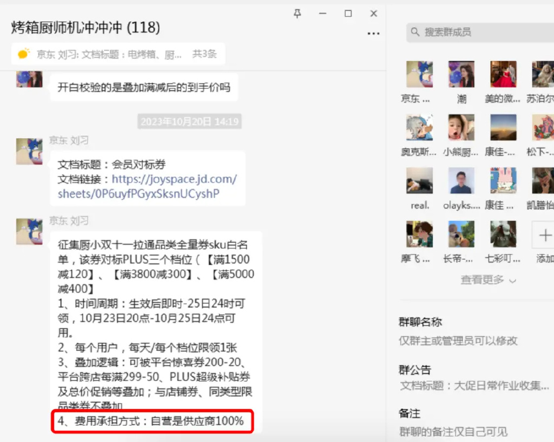Open the 共3条 pinned messages count

pyautogui.click(x=204, y=54)
